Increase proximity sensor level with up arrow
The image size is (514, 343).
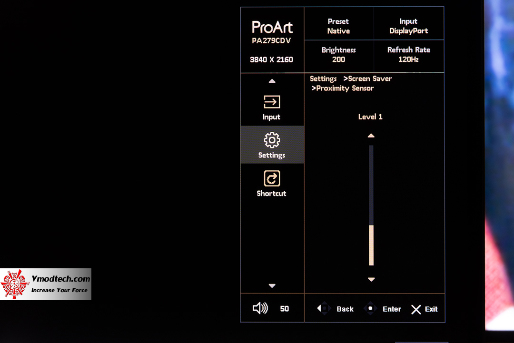point(371,136)
